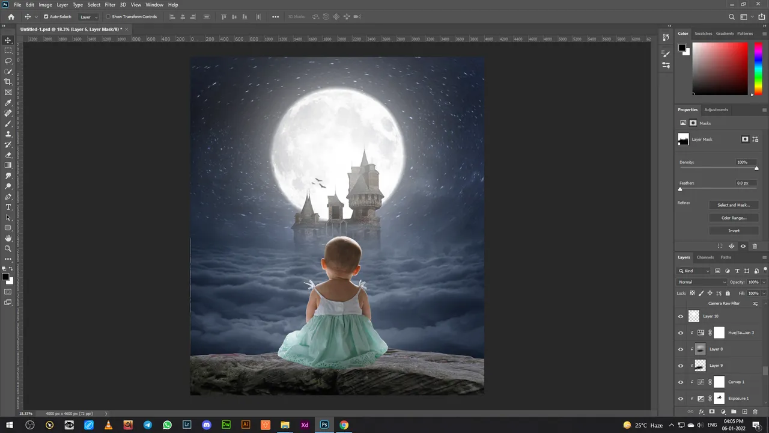Select the Quick Selection tool

coord(8,72)
